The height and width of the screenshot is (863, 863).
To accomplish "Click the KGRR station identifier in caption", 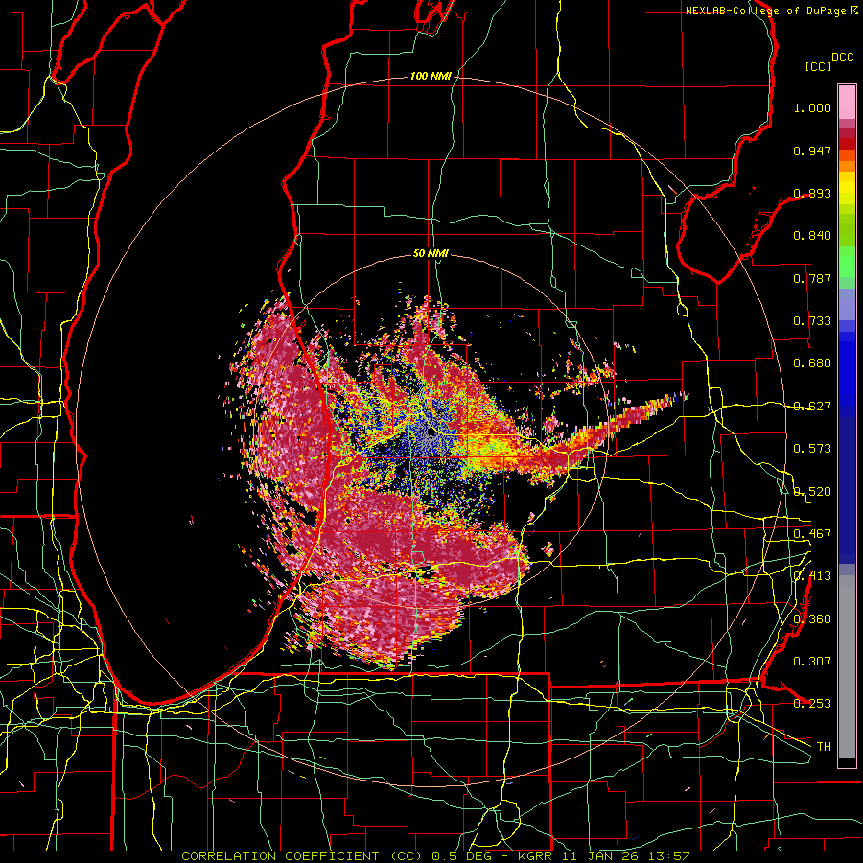I will pos(534,856).
